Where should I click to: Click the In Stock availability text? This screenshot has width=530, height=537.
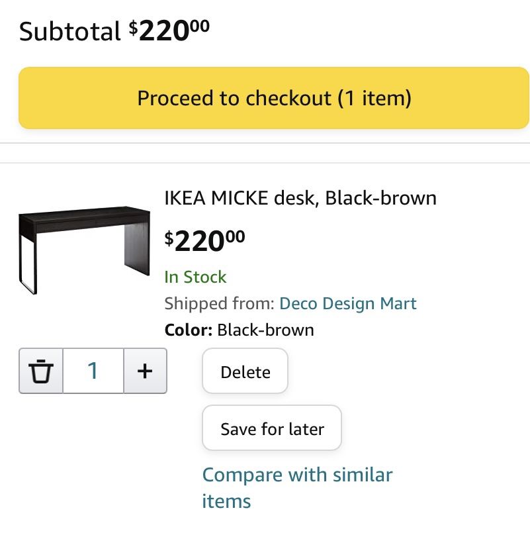coord(195,277)
